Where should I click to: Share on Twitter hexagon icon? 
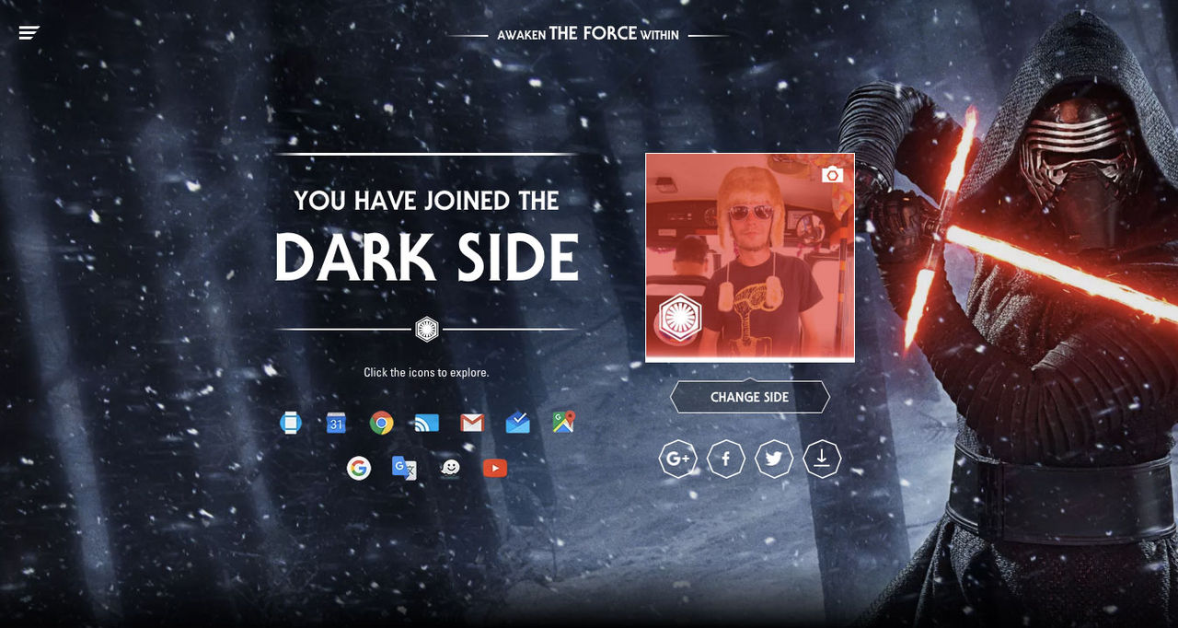(x=774, y=459)
